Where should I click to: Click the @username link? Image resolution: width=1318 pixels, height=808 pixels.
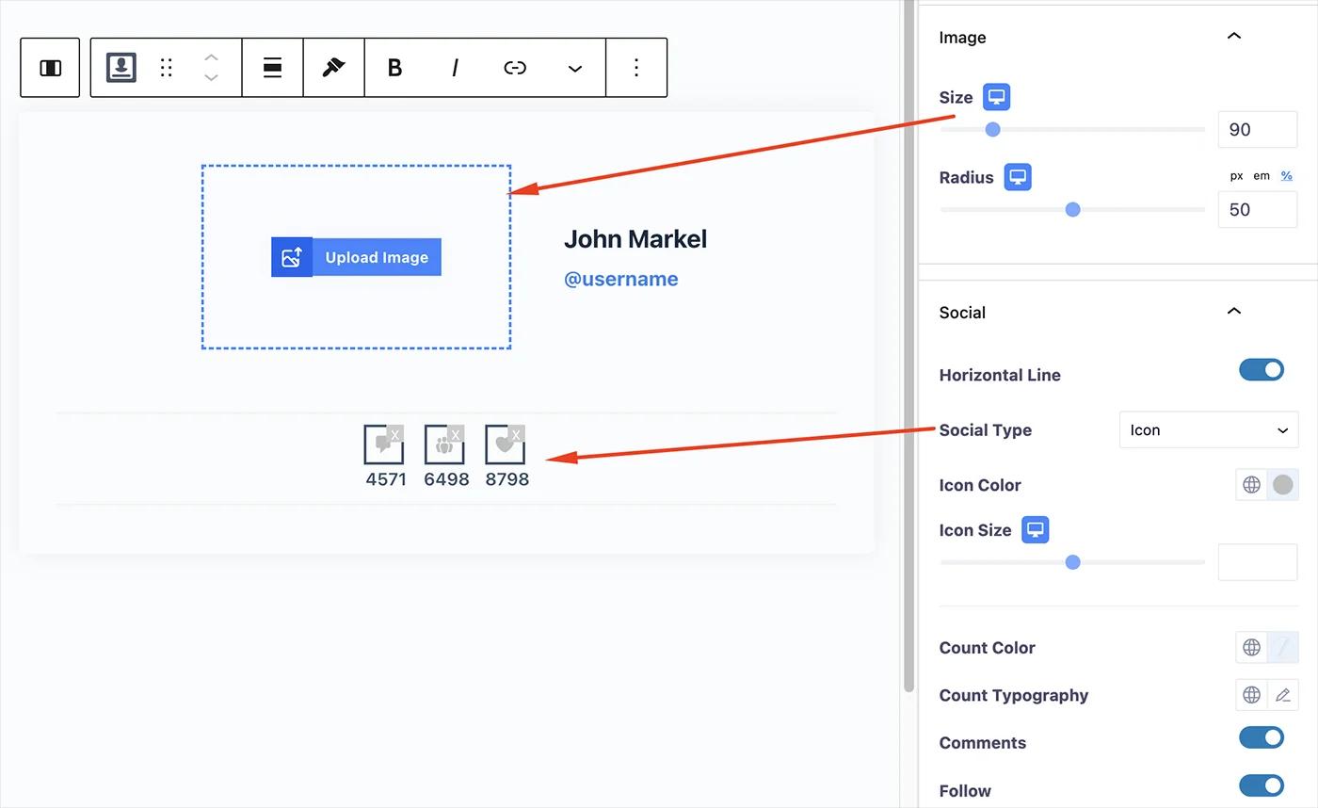click(x=621, y=278)
